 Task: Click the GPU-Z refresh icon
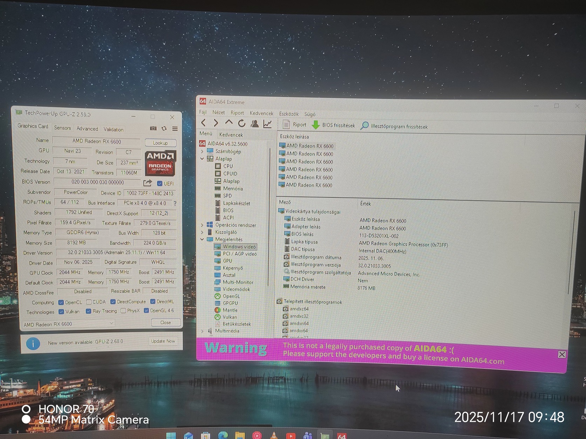tap(164, 128)
